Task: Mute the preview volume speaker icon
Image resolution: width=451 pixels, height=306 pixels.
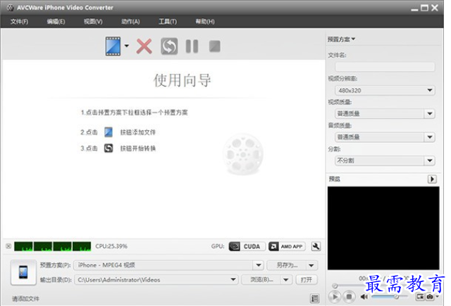Action: pos(364,297)
